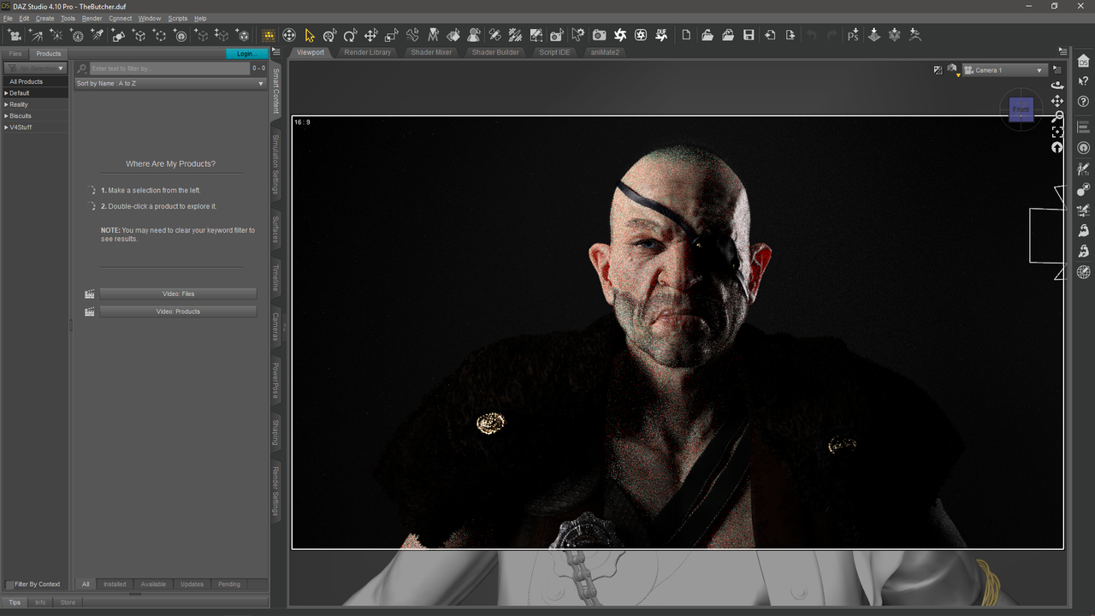Start a render with the camera icon
The height and width of the screenshot is (616, 1095).
coord(599,35)
